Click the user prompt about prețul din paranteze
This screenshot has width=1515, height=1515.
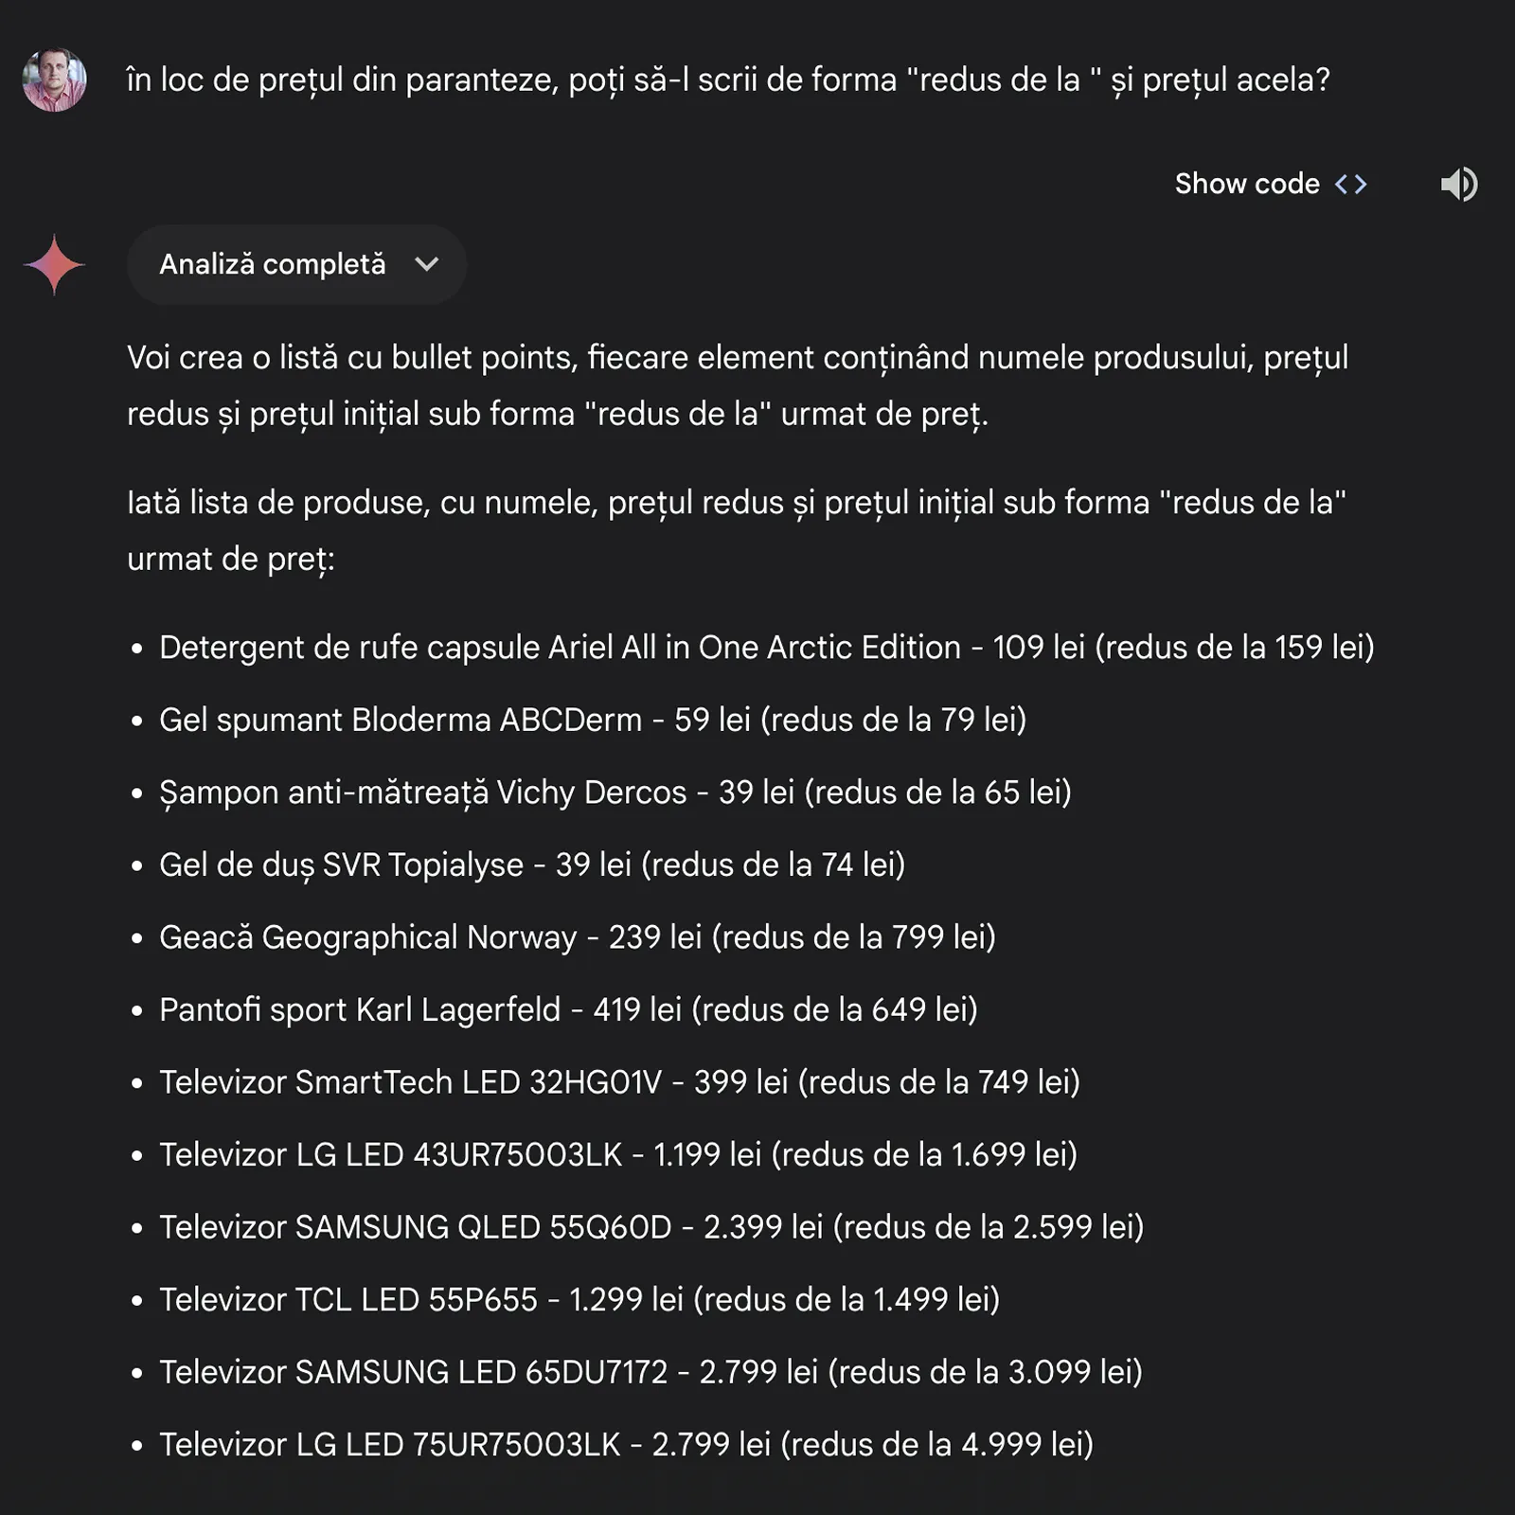coord(728,80)
